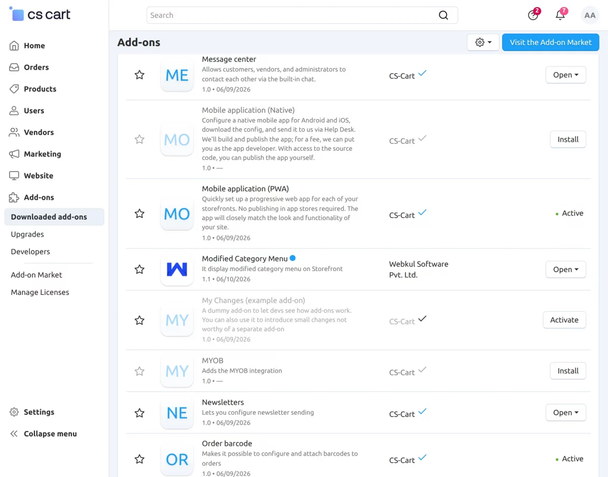This screenshot has height=477, width=608.
Task: Favorite the Order barcode add-on star
Action: [139, 459]
